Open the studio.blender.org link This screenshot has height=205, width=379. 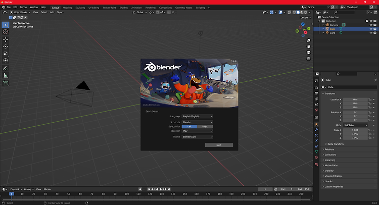tap(151, 105)
